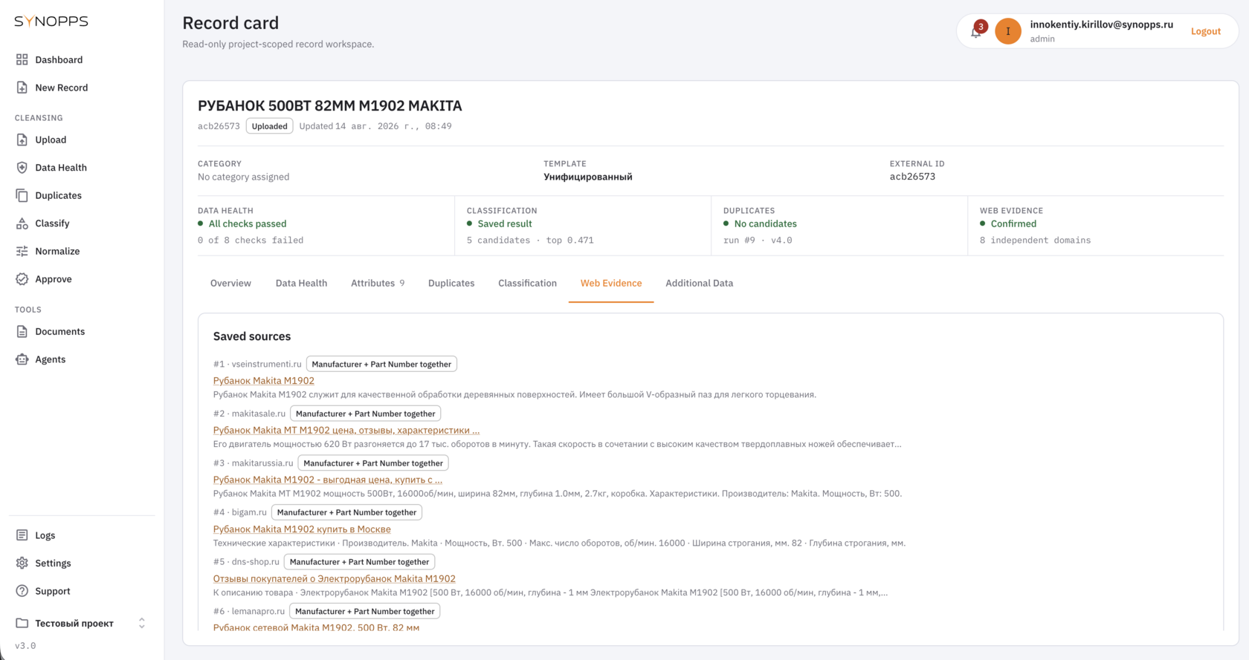Click the Agents robot icon
The width and height of the screenshot is (1249, 660).
[x=22, y=359]
